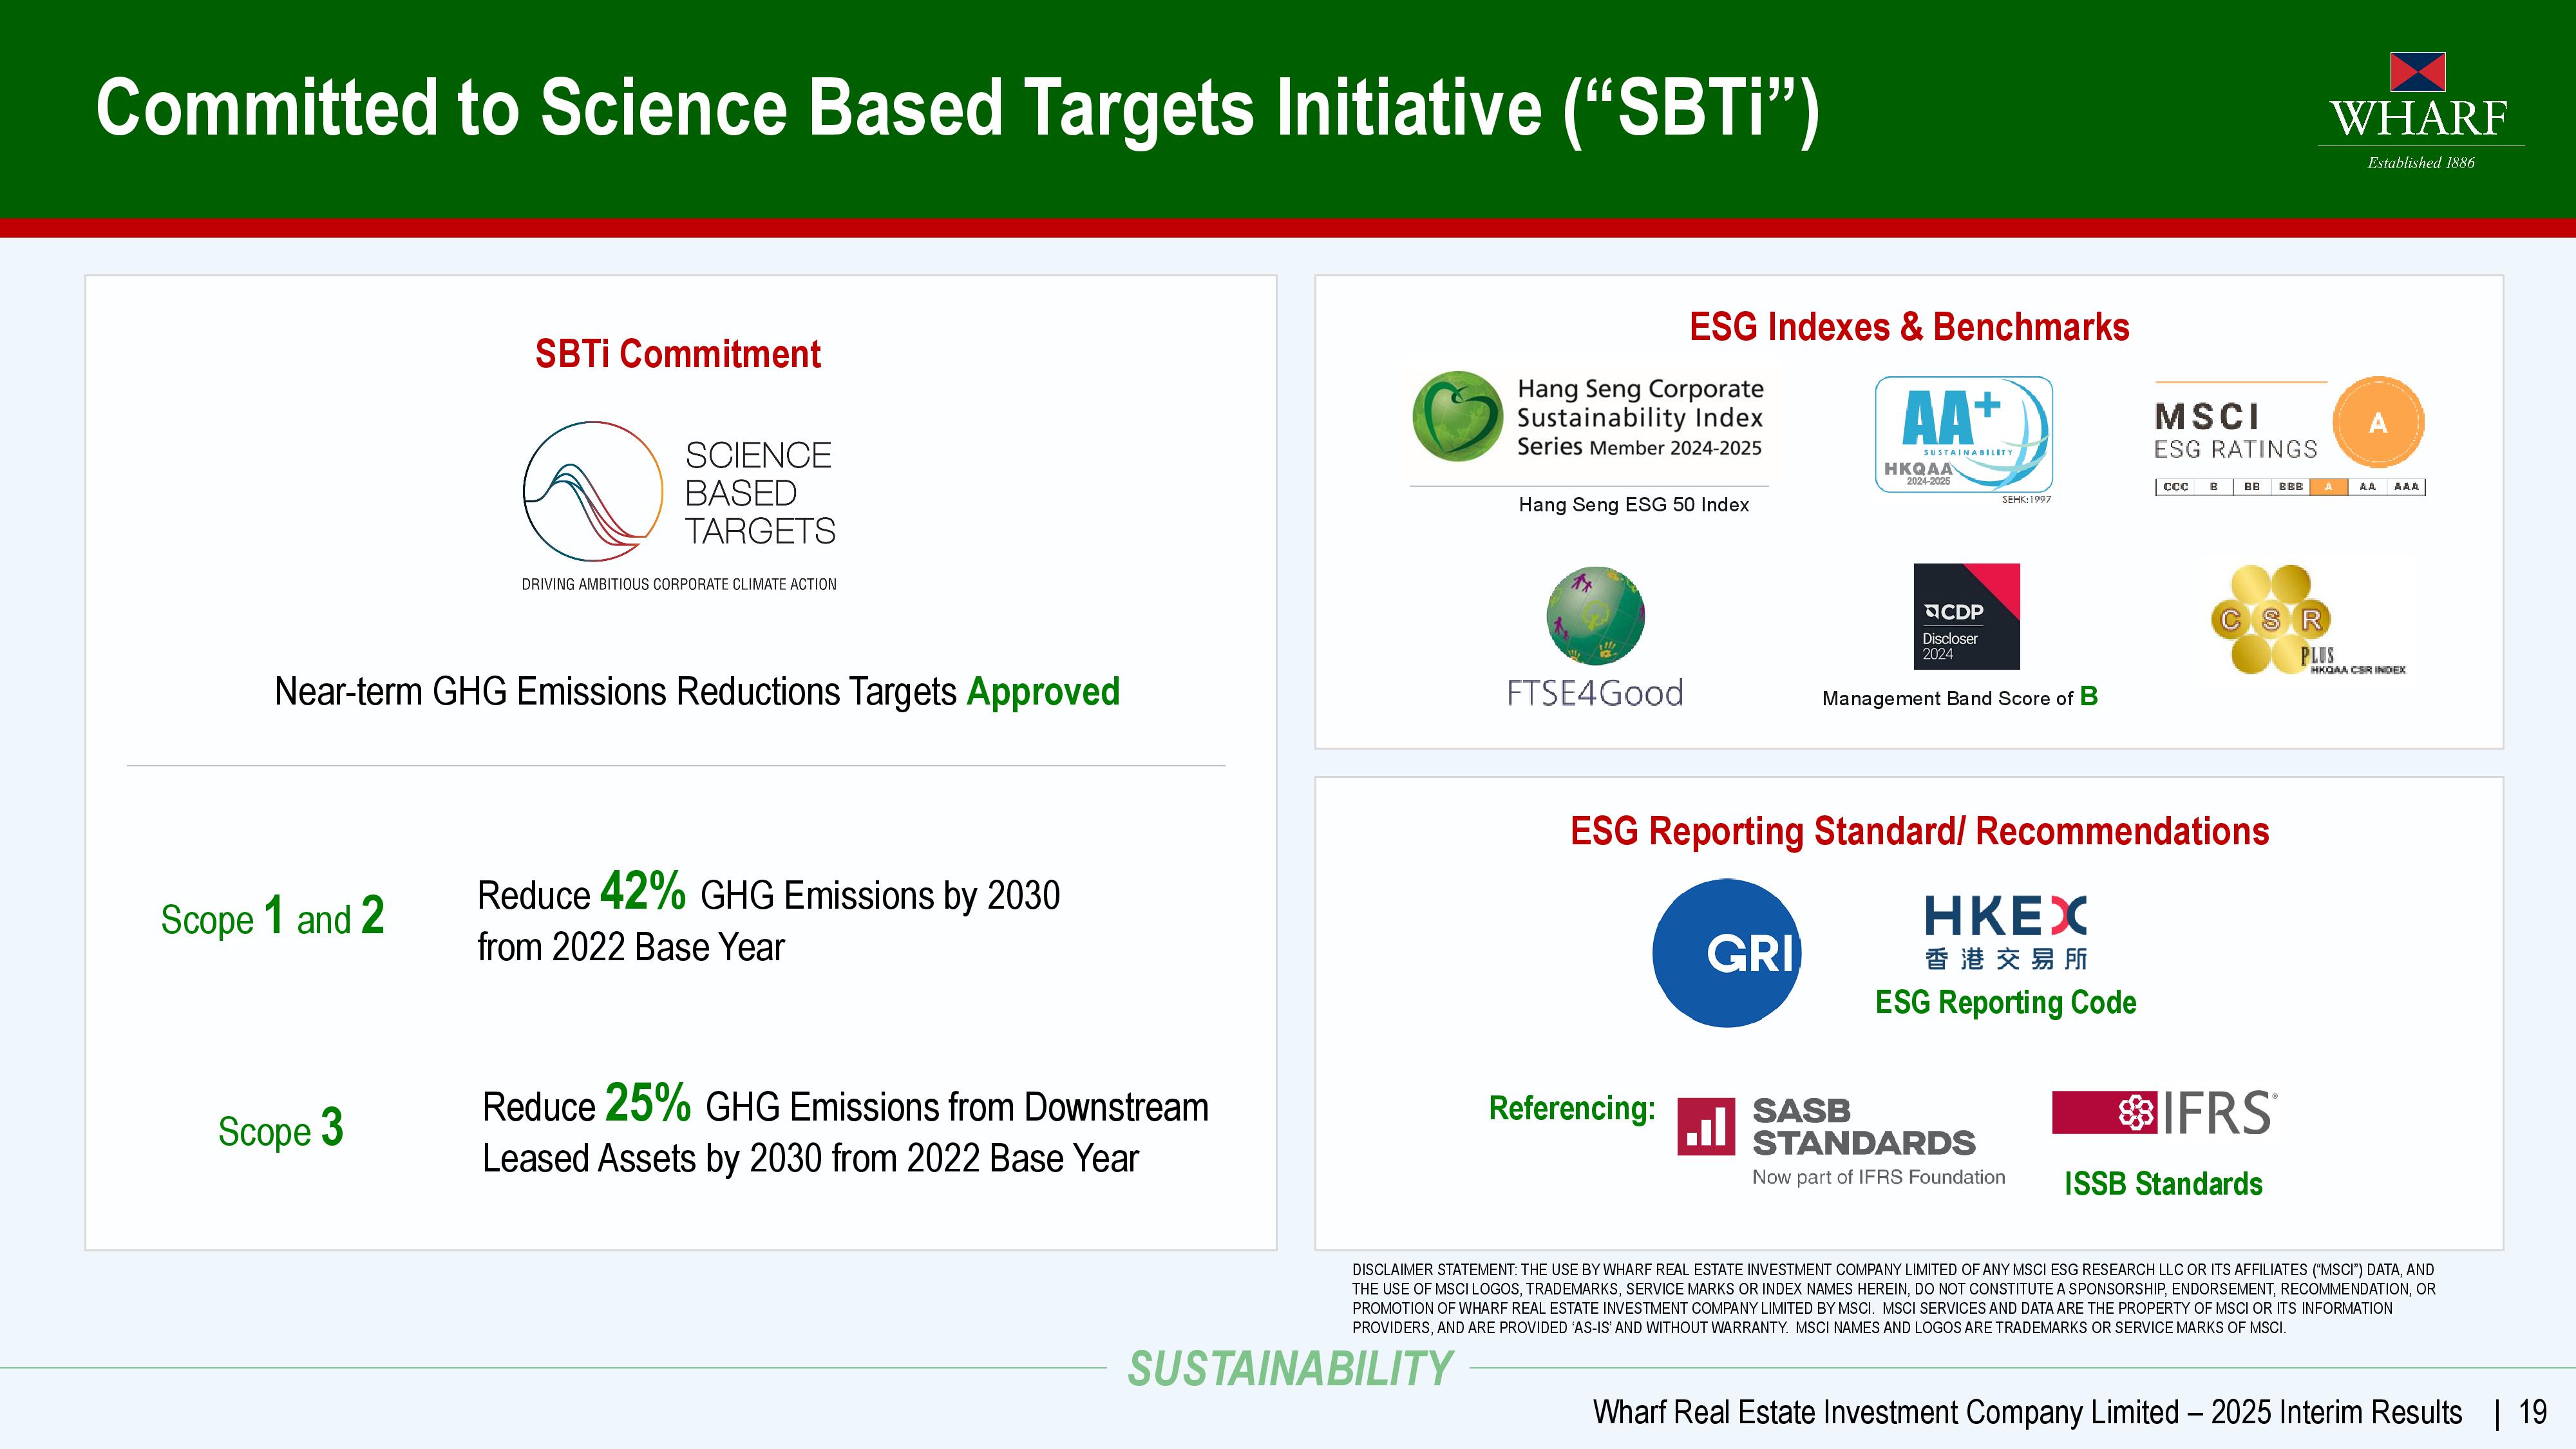
Task: Select the FTSE4Good globe logo
Action: (x=1595, y=616)
